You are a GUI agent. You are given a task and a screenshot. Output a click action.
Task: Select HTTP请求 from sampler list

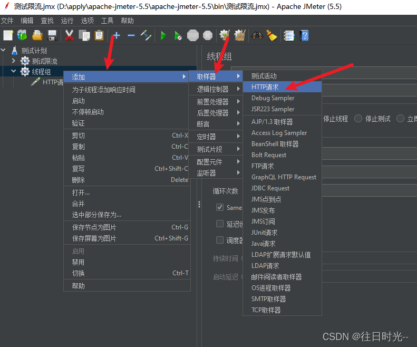tap(282, 86)
